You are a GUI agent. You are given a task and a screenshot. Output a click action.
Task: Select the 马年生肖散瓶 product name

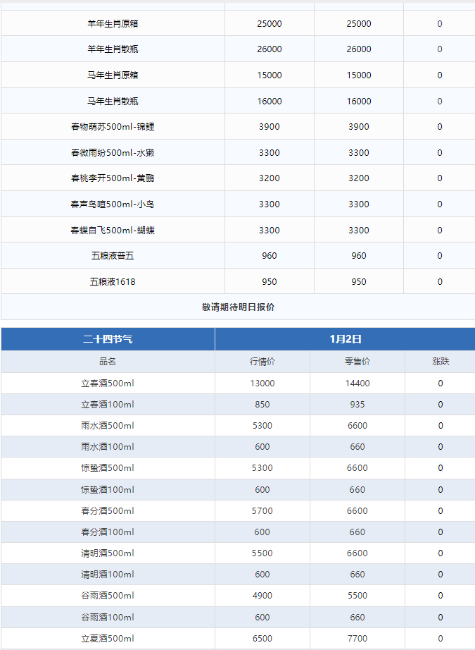(113, 101)
